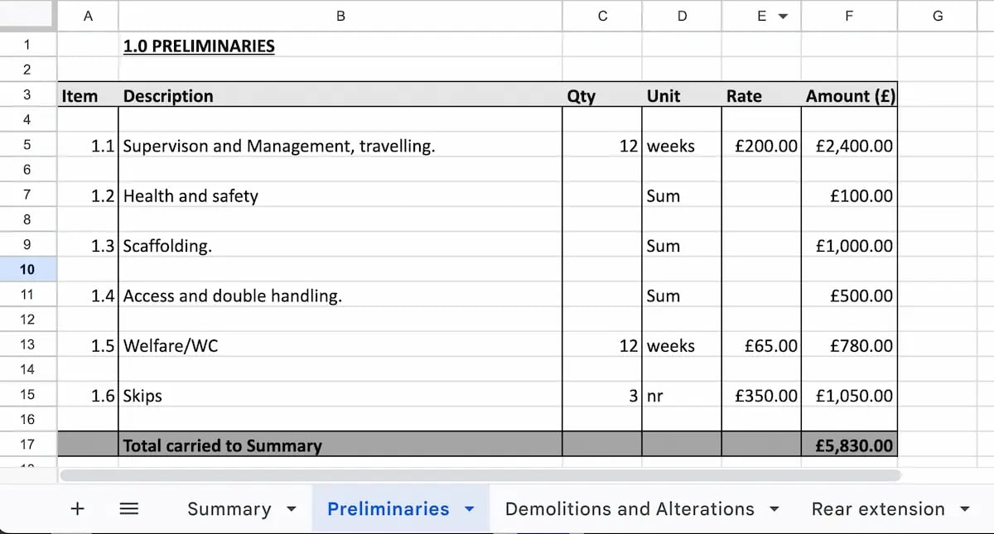Select the Skips rate £350.00 cell
The height and width of the screenshot is (534, 994).
click(761, 396)
